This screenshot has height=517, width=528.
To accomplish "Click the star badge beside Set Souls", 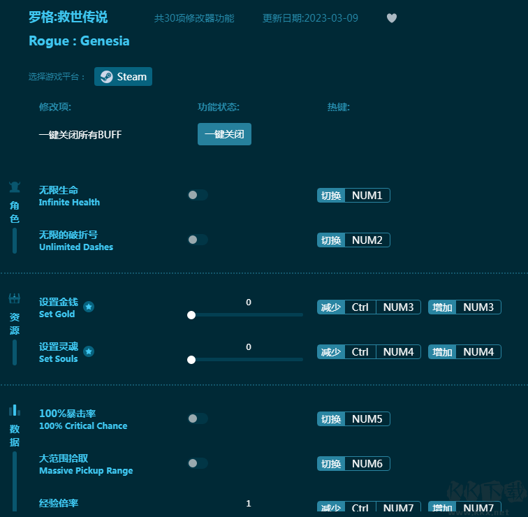I will [x=89, y=351].
